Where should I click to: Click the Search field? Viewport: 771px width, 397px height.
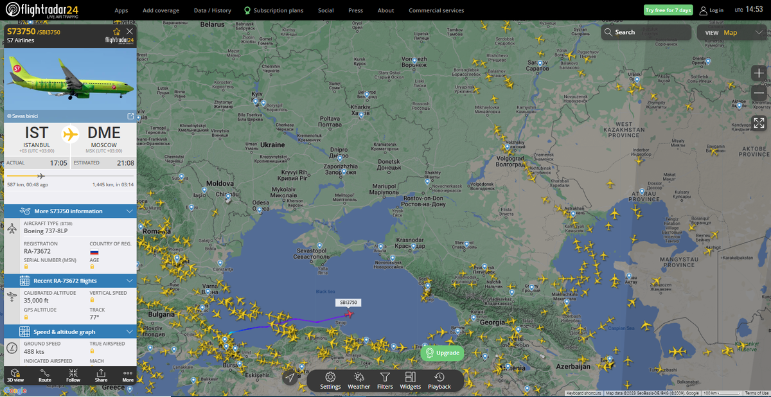[646, 32]
